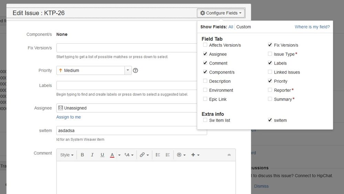Click the swItem field containing asdadsa
The width and height of the screenshot is (344, 194).
pyautogui.click(x=132, y=130)
